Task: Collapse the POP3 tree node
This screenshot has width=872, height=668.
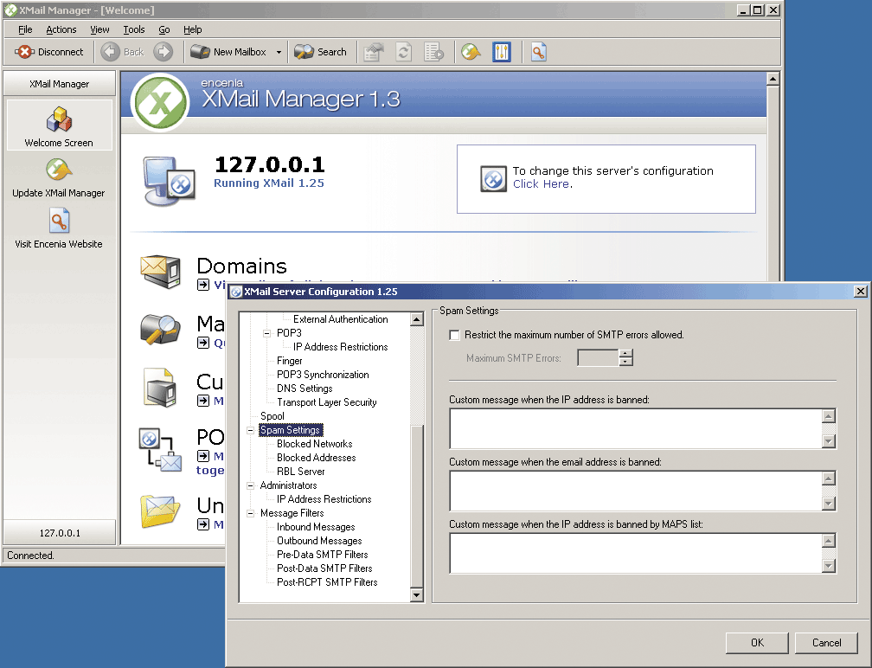Action: 267,333
